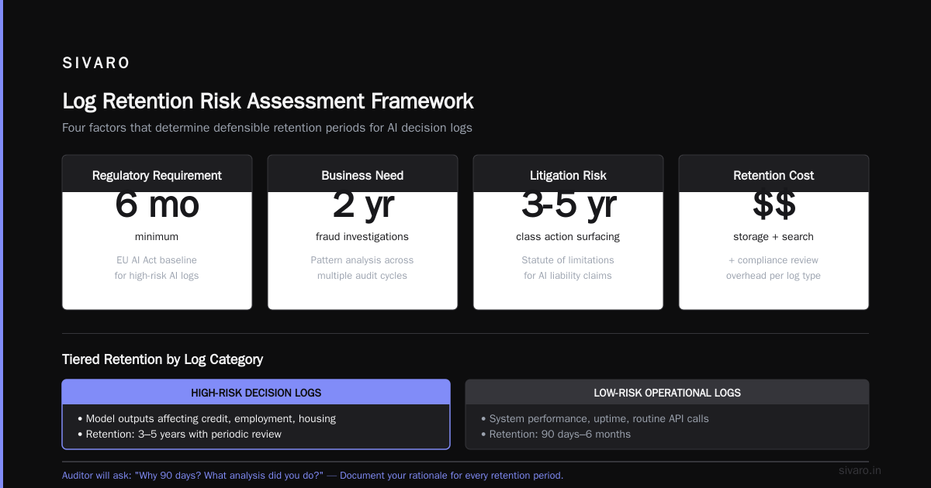Open the Retention Cost card header
The image size is (931, 488).
pyautogui.click(x=774, y=175)
